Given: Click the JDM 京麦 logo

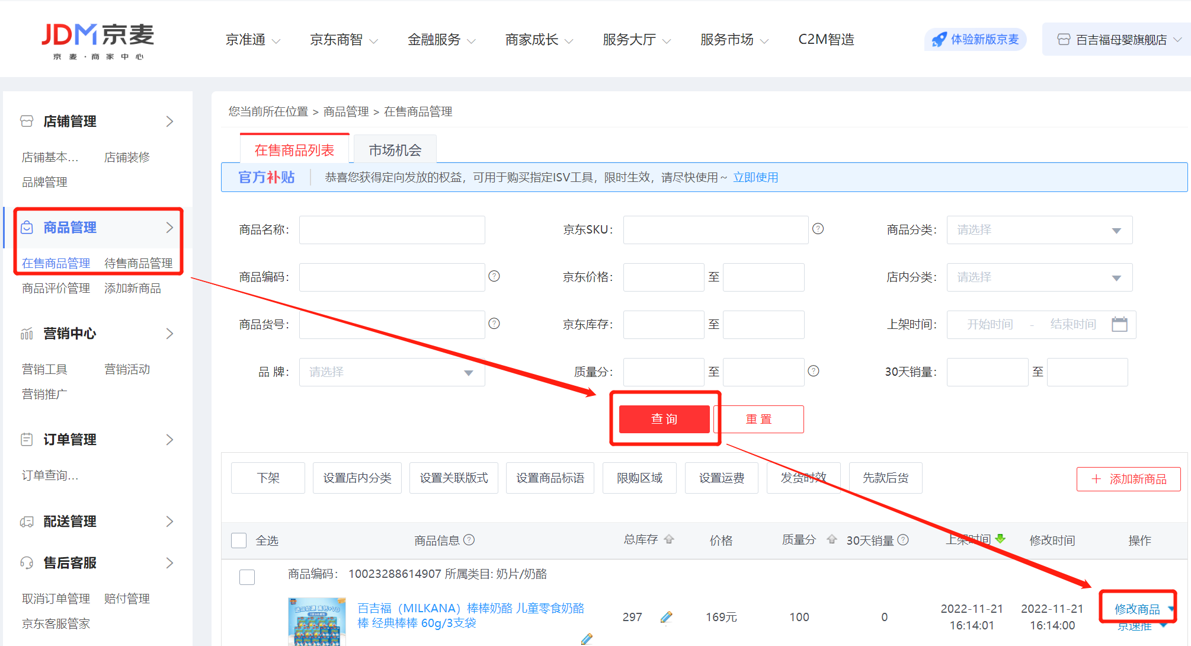Looking at the screenshot, I should (98, 41).
